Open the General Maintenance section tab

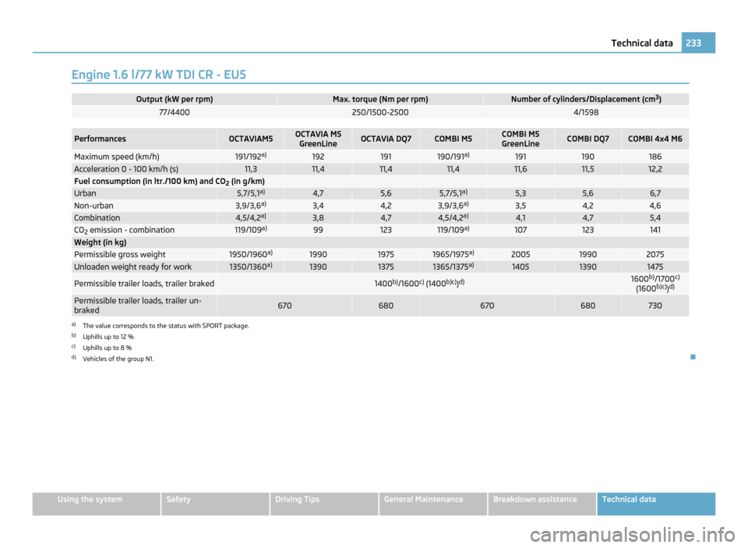pos(433,504)
